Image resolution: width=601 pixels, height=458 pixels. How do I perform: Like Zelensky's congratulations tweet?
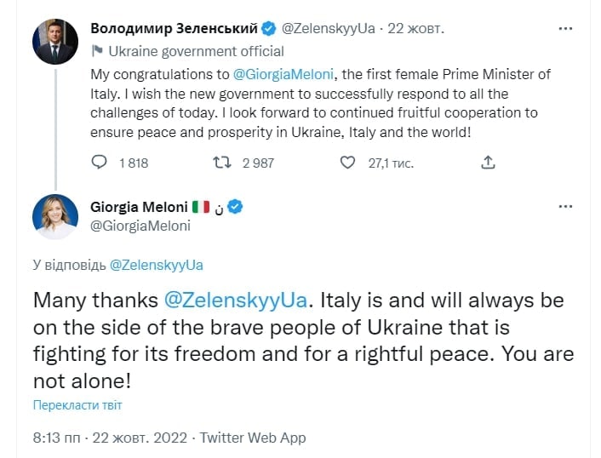tap(346, 163)
